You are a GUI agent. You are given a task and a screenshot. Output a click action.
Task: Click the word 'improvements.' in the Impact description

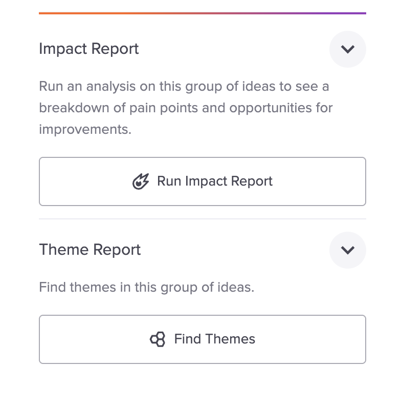(x=85, y=129)
